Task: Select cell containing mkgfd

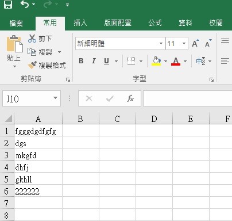Action: [38, 155]
